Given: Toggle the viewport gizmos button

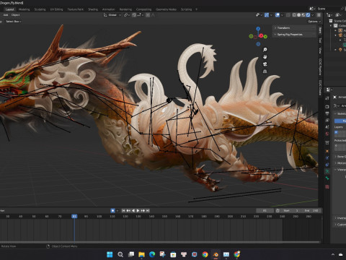Looking at the screenshot, I should 267,15.
